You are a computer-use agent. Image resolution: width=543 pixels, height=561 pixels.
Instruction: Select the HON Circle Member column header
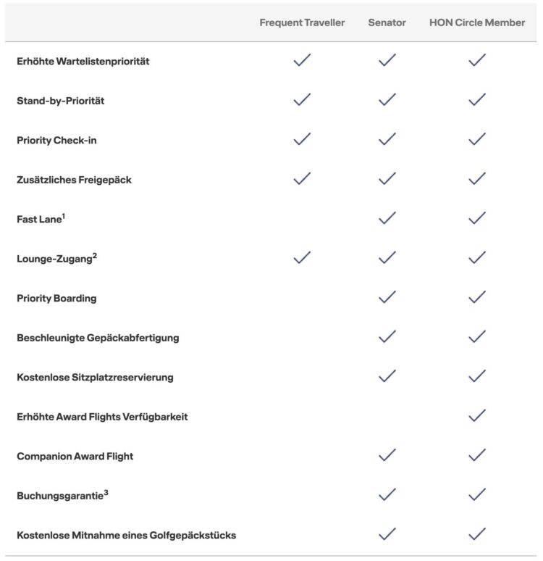(477, 22)
